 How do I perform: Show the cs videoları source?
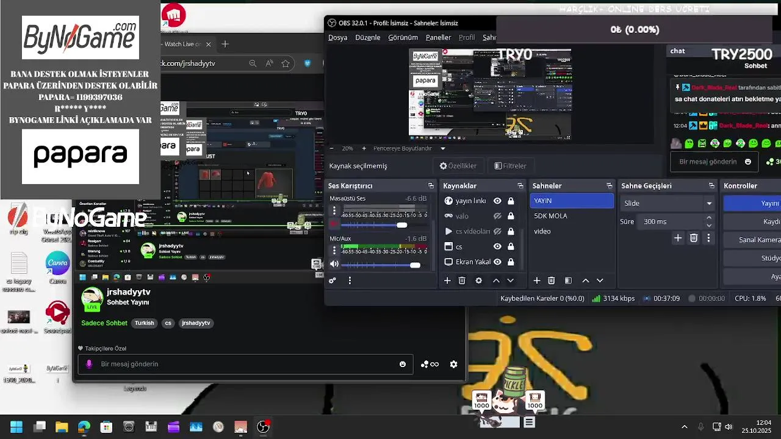(497, 231)
